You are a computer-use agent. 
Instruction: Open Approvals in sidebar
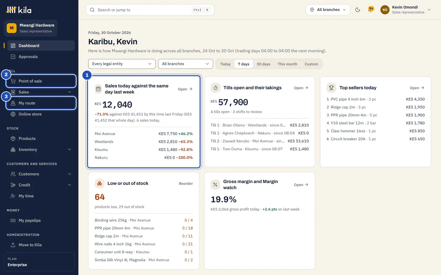[41, 57]
